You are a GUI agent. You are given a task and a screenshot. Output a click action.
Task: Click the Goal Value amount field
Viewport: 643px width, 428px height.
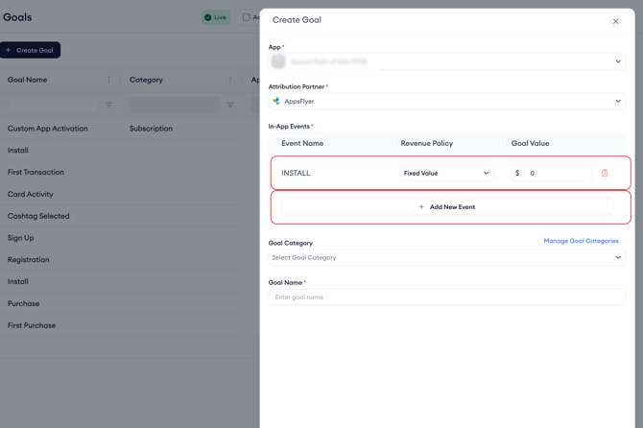tap(558, 174)
